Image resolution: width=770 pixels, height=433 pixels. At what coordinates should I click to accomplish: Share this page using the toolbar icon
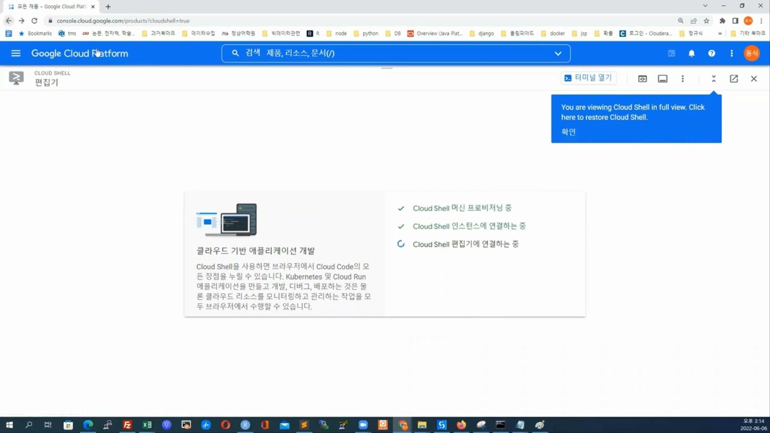(x=694, y=20)
